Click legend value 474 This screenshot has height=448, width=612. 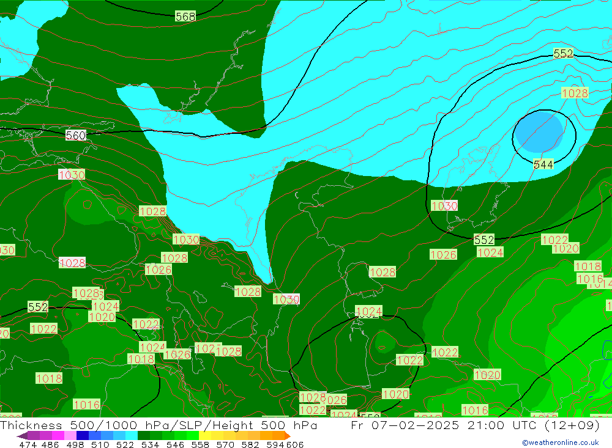[x=28, y=444]
